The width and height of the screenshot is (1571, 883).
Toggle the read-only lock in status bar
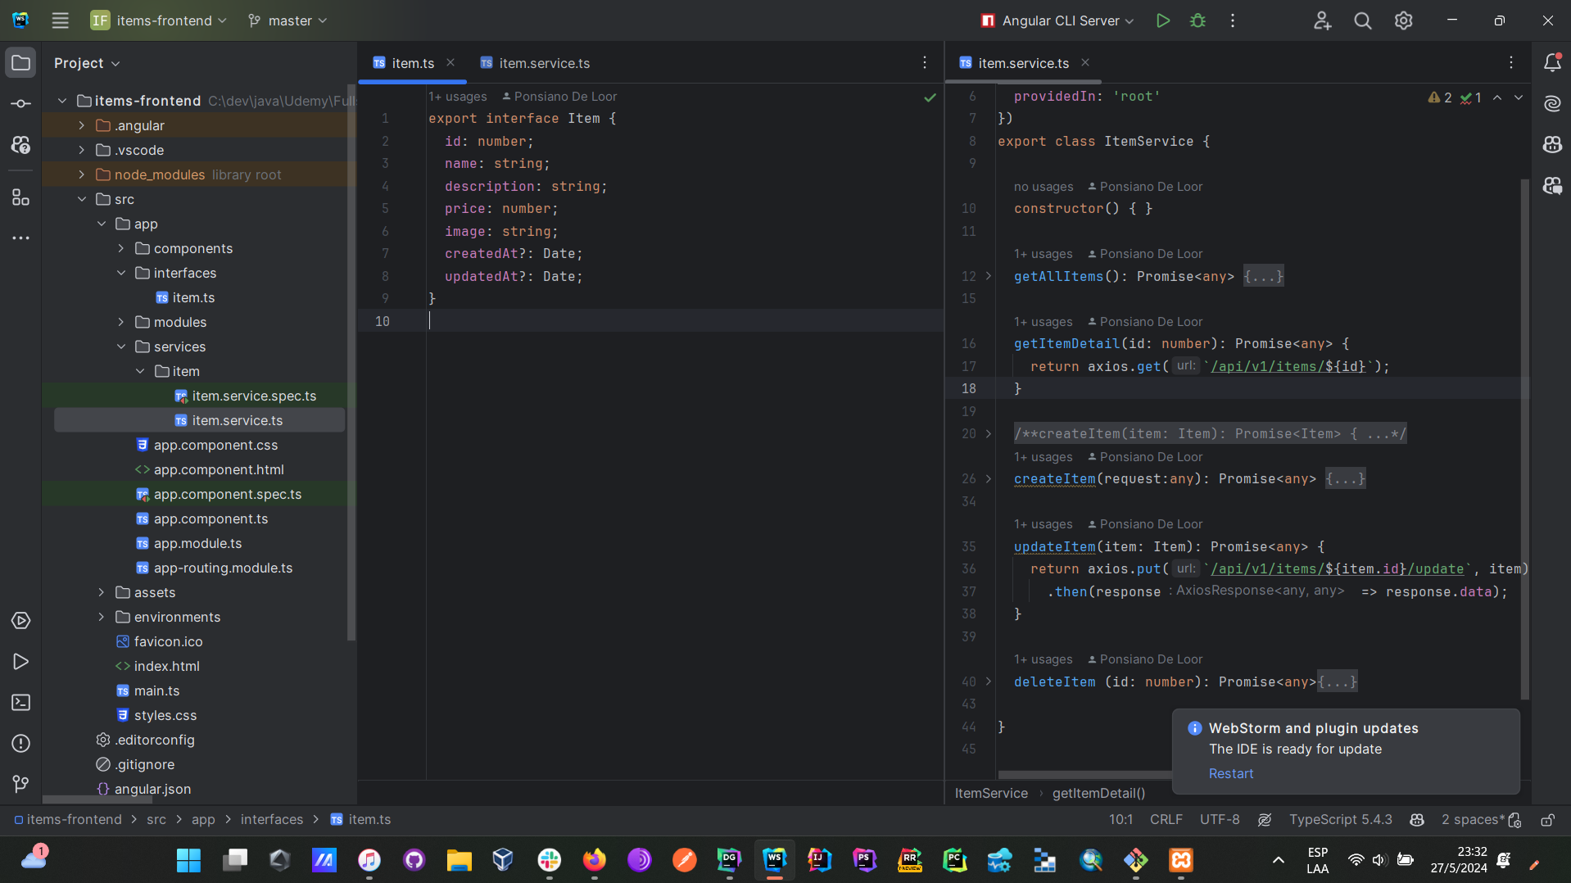pyautogui.click(x=1547, y=820)
